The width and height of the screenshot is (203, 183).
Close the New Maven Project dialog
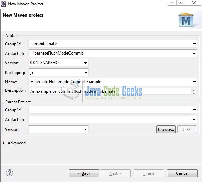click(194, 2)
